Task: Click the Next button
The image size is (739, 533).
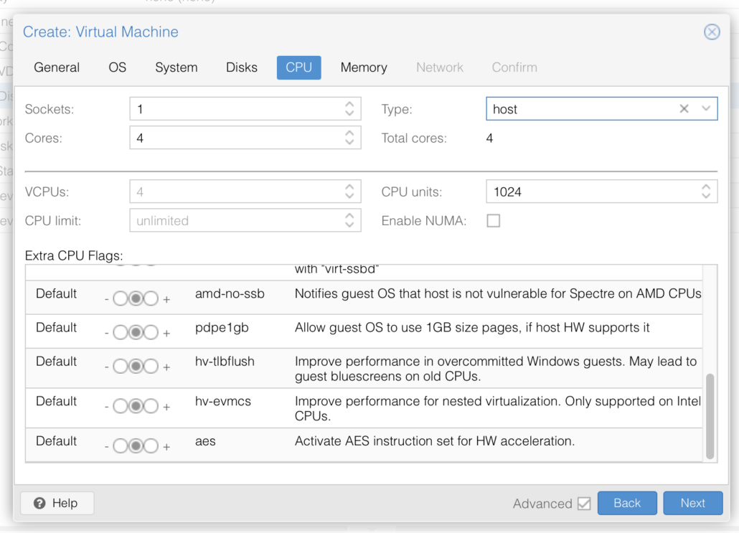Action: [x=692, y=504]
